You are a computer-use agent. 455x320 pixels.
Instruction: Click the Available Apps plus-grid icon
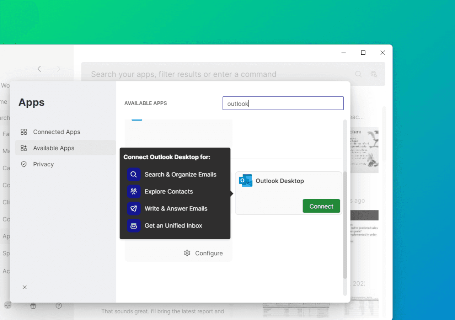click(24, 148)
